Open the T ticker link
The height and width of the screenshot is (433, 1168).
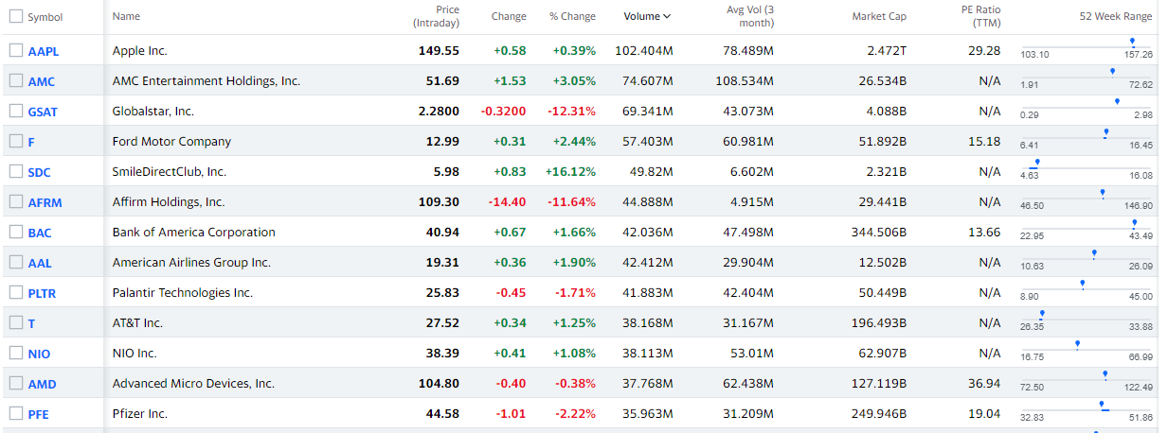click(31, 323)
